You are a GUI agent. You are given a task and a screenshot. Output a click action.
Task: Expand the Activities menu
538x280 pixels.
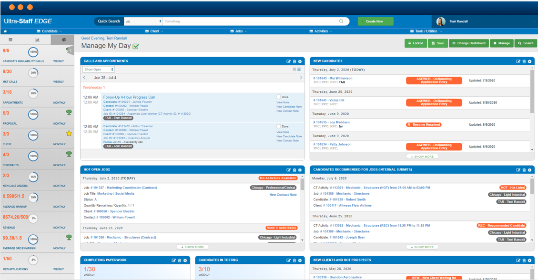321,31
